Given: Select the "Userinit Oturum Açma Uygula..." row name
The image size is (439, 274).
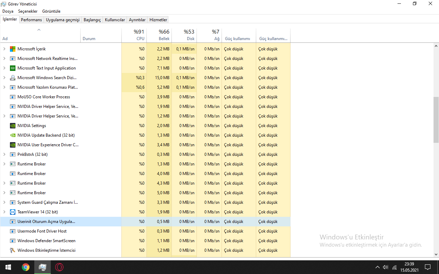Looking at the screenshot, I should [46, 222].
